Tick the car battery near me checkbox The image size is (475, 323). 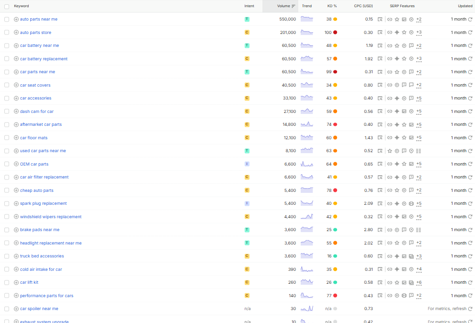7,46
